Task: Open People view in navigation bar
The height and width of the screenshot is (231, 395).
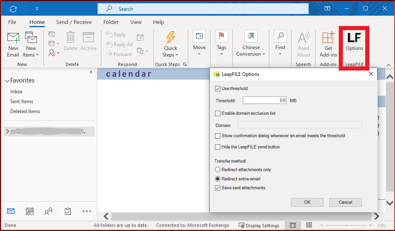Action: 49,211
